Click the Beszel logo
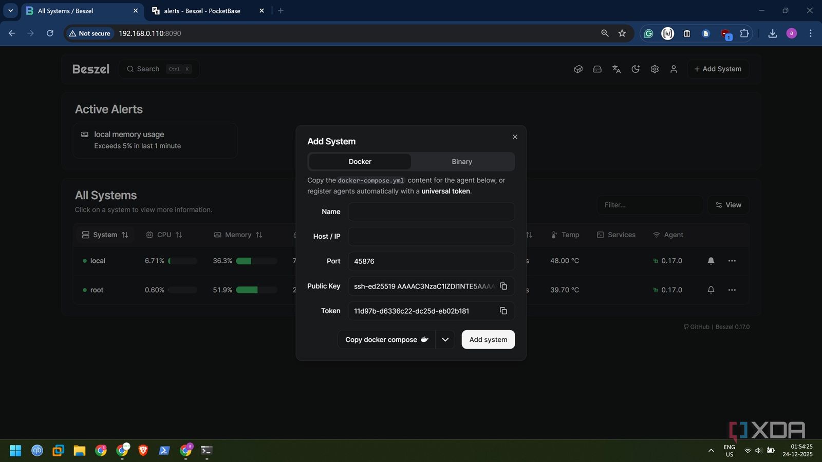Image resolution: width=822 pixels, height=462 pixels. pyautogui.click(x=91, y=69)
